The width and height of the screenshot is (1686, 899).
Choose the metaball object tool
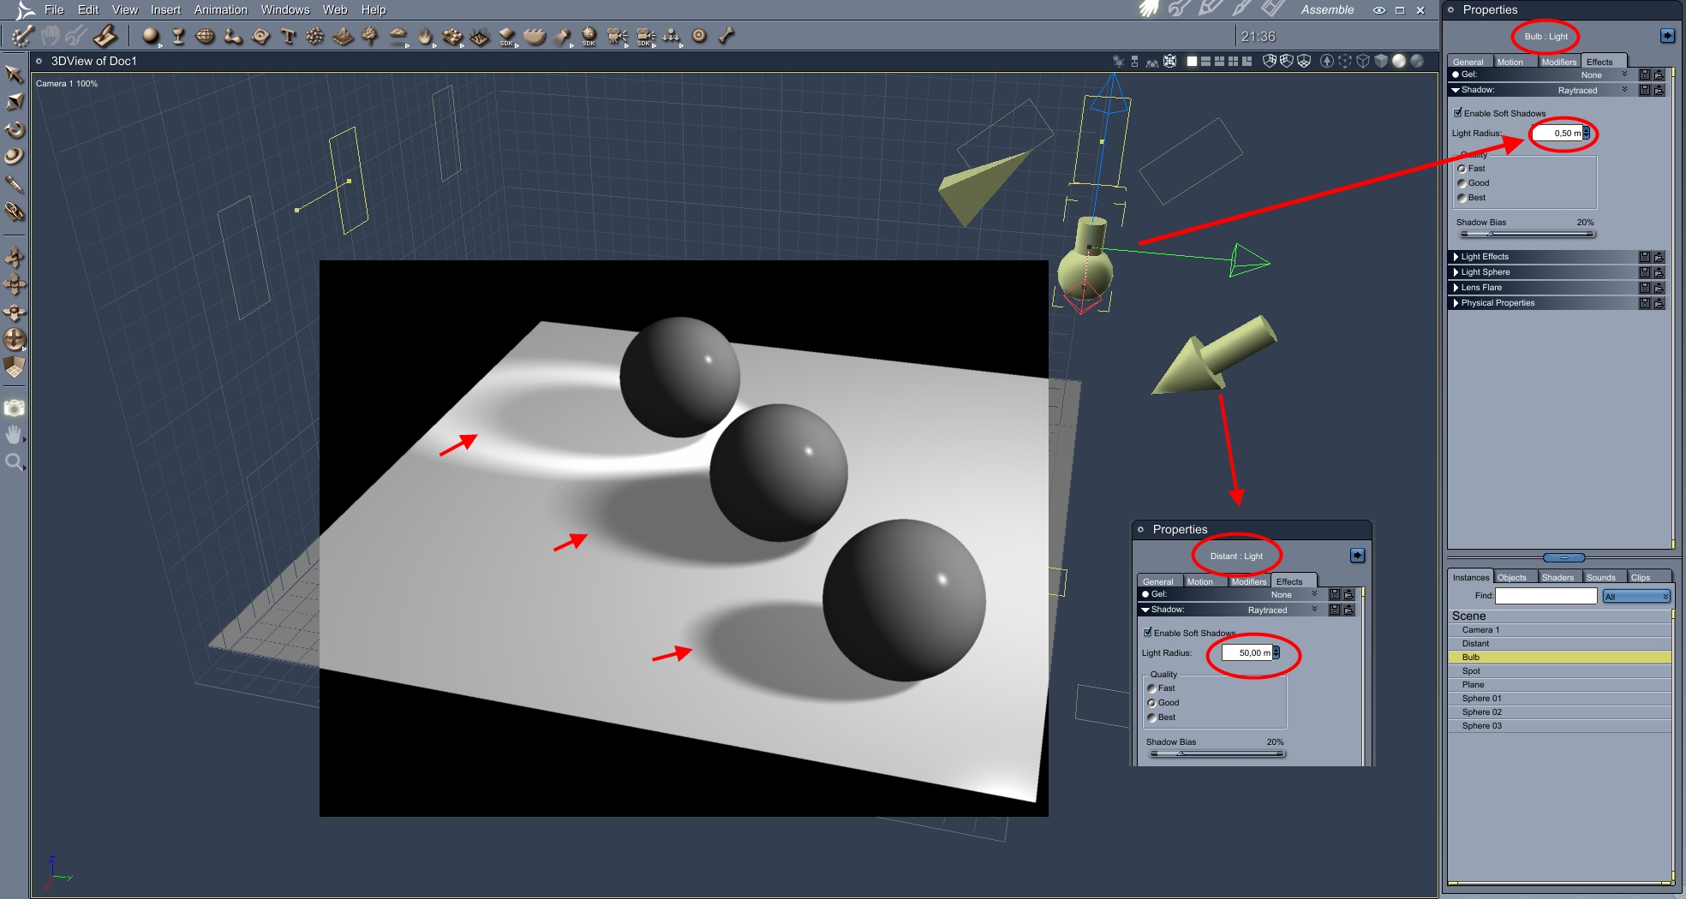(233, 36)
